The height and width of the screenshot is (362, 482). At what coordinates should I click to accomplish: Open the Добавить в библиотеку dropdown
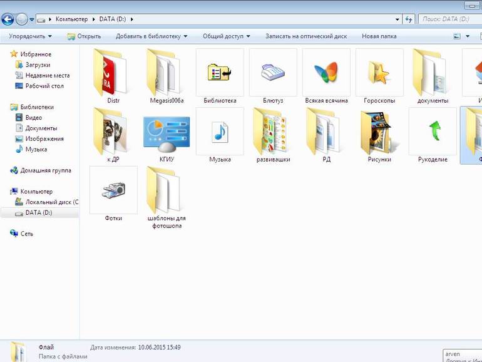tap(151, 36)
